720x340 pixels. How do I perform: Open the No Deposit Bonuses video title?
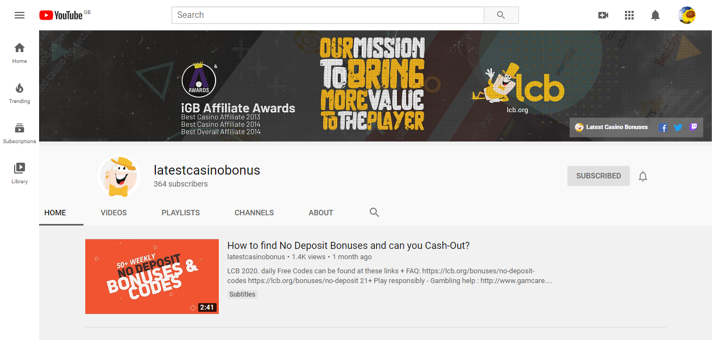tap(349, 246)
